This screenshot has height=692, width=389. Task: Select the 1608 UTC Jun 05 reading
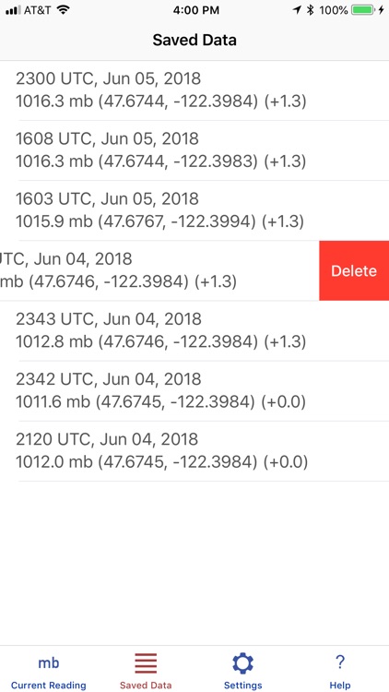[194, 150]
